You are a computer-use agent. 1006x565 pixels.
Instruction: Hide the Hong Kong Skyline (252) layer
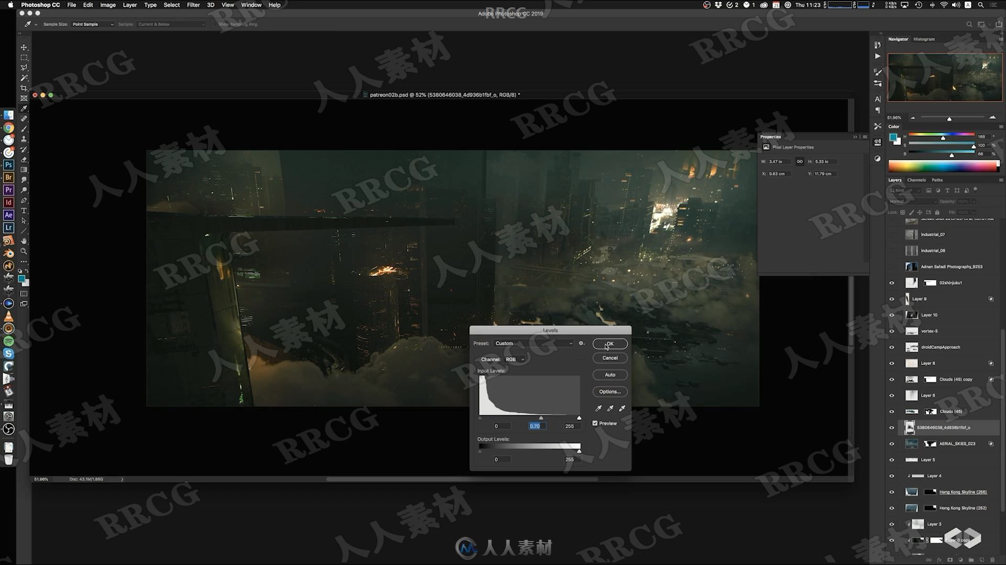click(891, 508)
